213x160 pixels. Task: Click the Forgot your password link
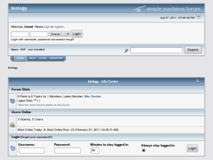[x=36, y=137]
